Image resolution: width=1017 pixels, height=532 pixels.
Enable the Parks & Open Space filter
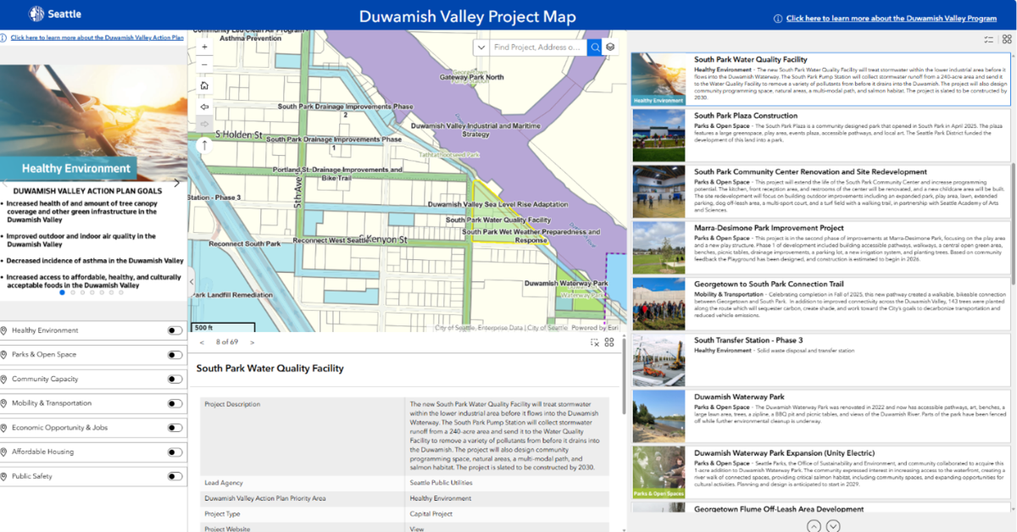tap(175, 354)
